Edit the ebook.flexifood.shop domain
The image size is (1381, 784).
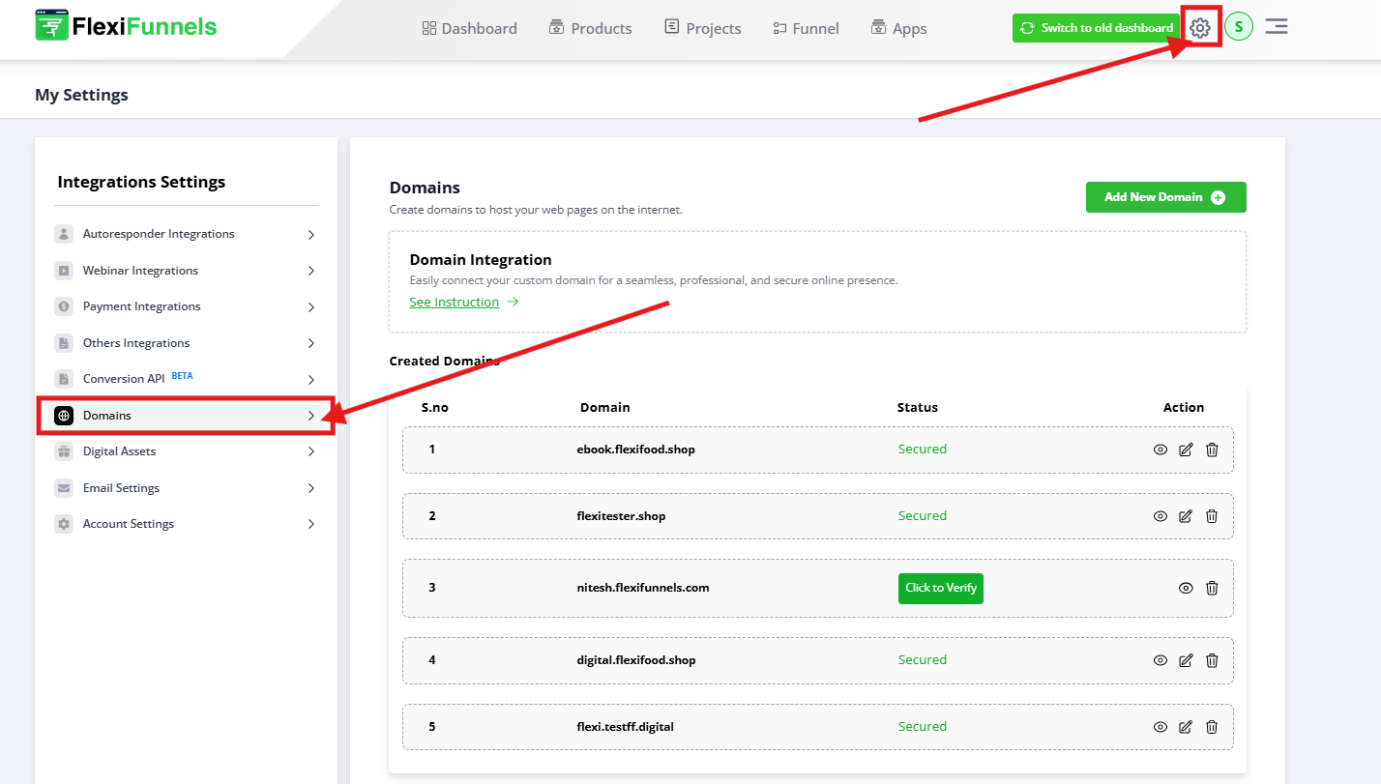point(1187,450)
